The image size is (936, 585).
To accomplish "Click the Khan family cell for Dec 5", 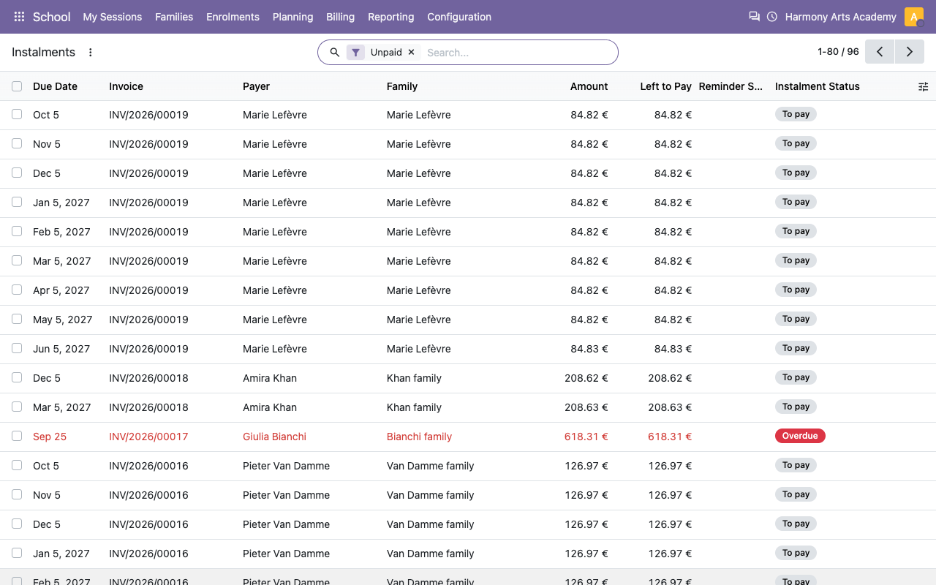I will 414,378.
